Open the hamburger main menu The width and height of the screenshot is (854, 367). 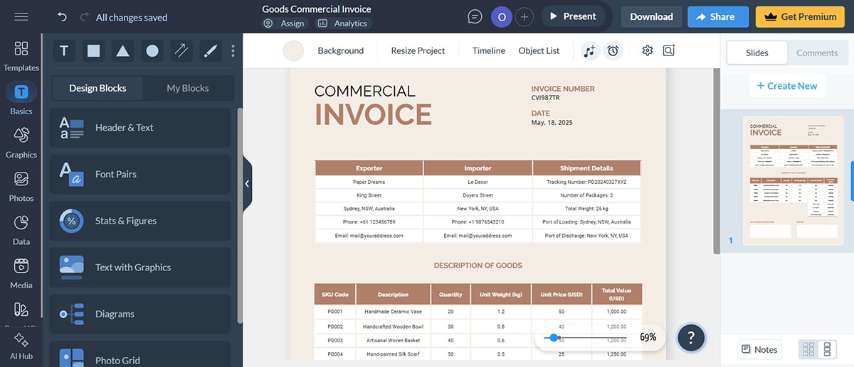(21, 16)
